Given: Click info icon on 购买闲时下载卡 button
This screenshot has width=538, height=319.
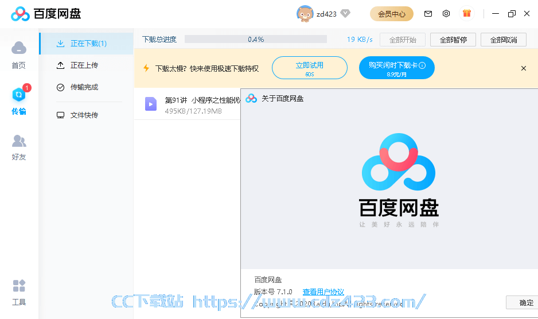Looking at the screenshot, I should (x=422, y=65).
